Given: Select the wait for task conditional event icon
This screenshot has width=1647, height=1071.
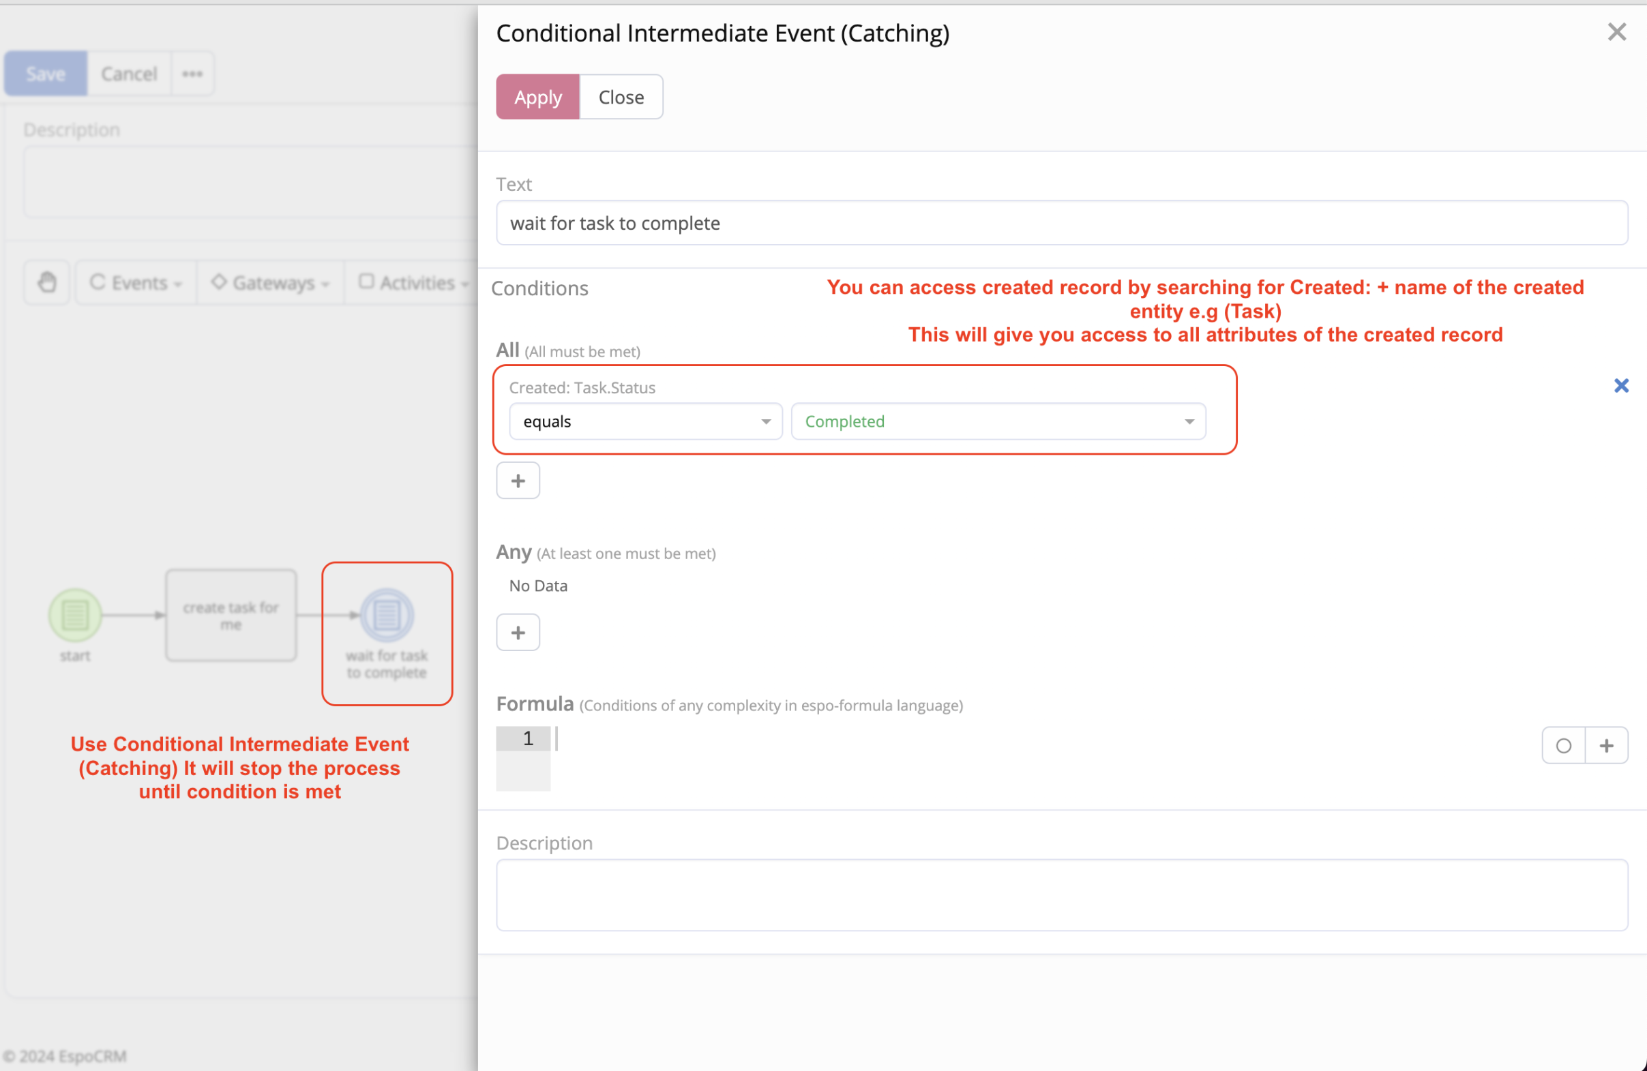Looking at the screenshot, I should 387,614.
